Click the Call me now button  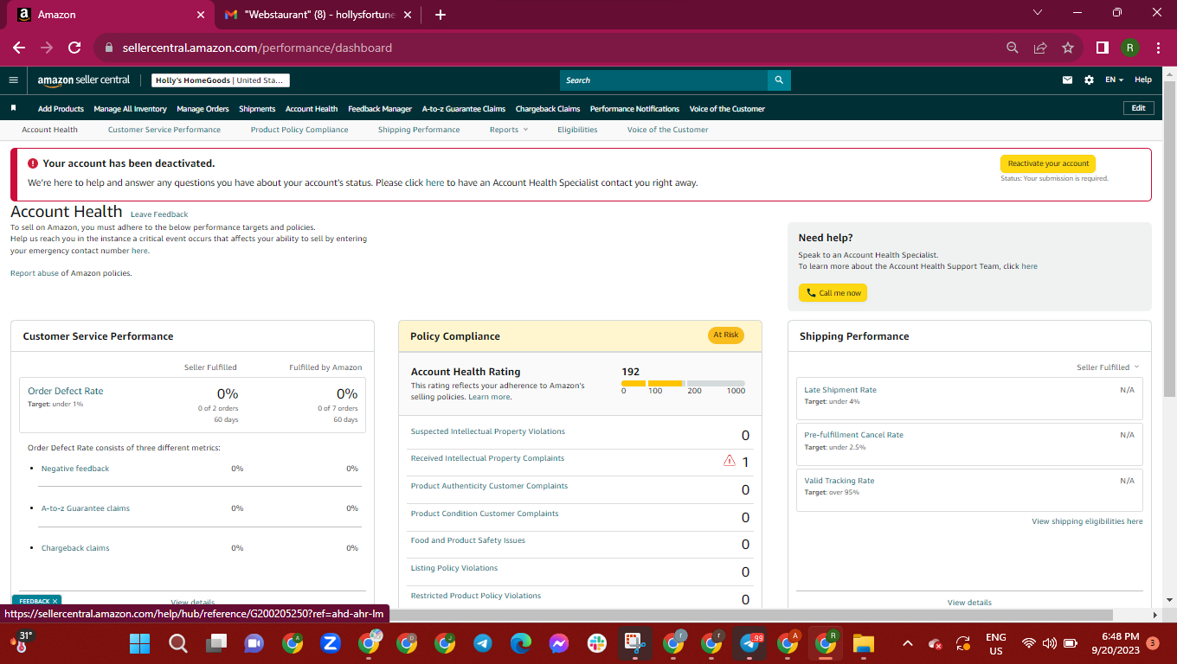833,293
